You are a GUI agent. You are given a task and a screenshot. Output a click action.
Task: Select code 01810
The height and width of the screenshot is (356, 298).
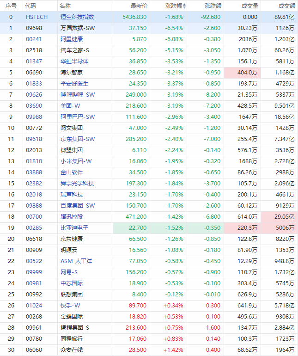click(34, 161)
